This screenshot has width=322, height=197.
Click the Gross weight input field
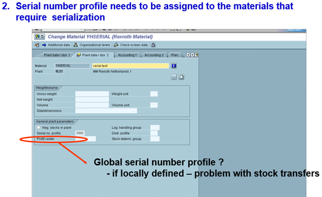click(x=92, y=94)
